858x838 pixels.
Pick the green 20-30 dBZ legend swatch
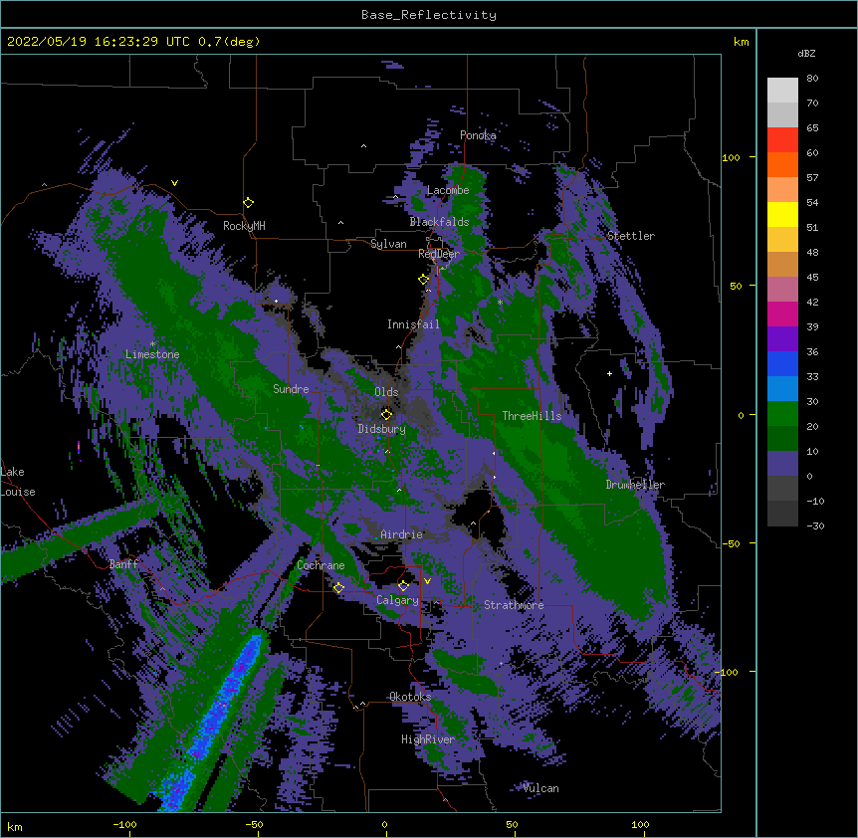782,414
